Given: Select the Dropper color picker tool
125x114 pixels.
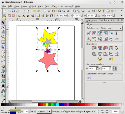Looking at the screenshot, I should click(3, 101).
